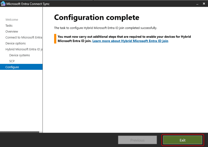Click the greyed-out Previous button
This screenshot has width=208, height=147.
137,140
